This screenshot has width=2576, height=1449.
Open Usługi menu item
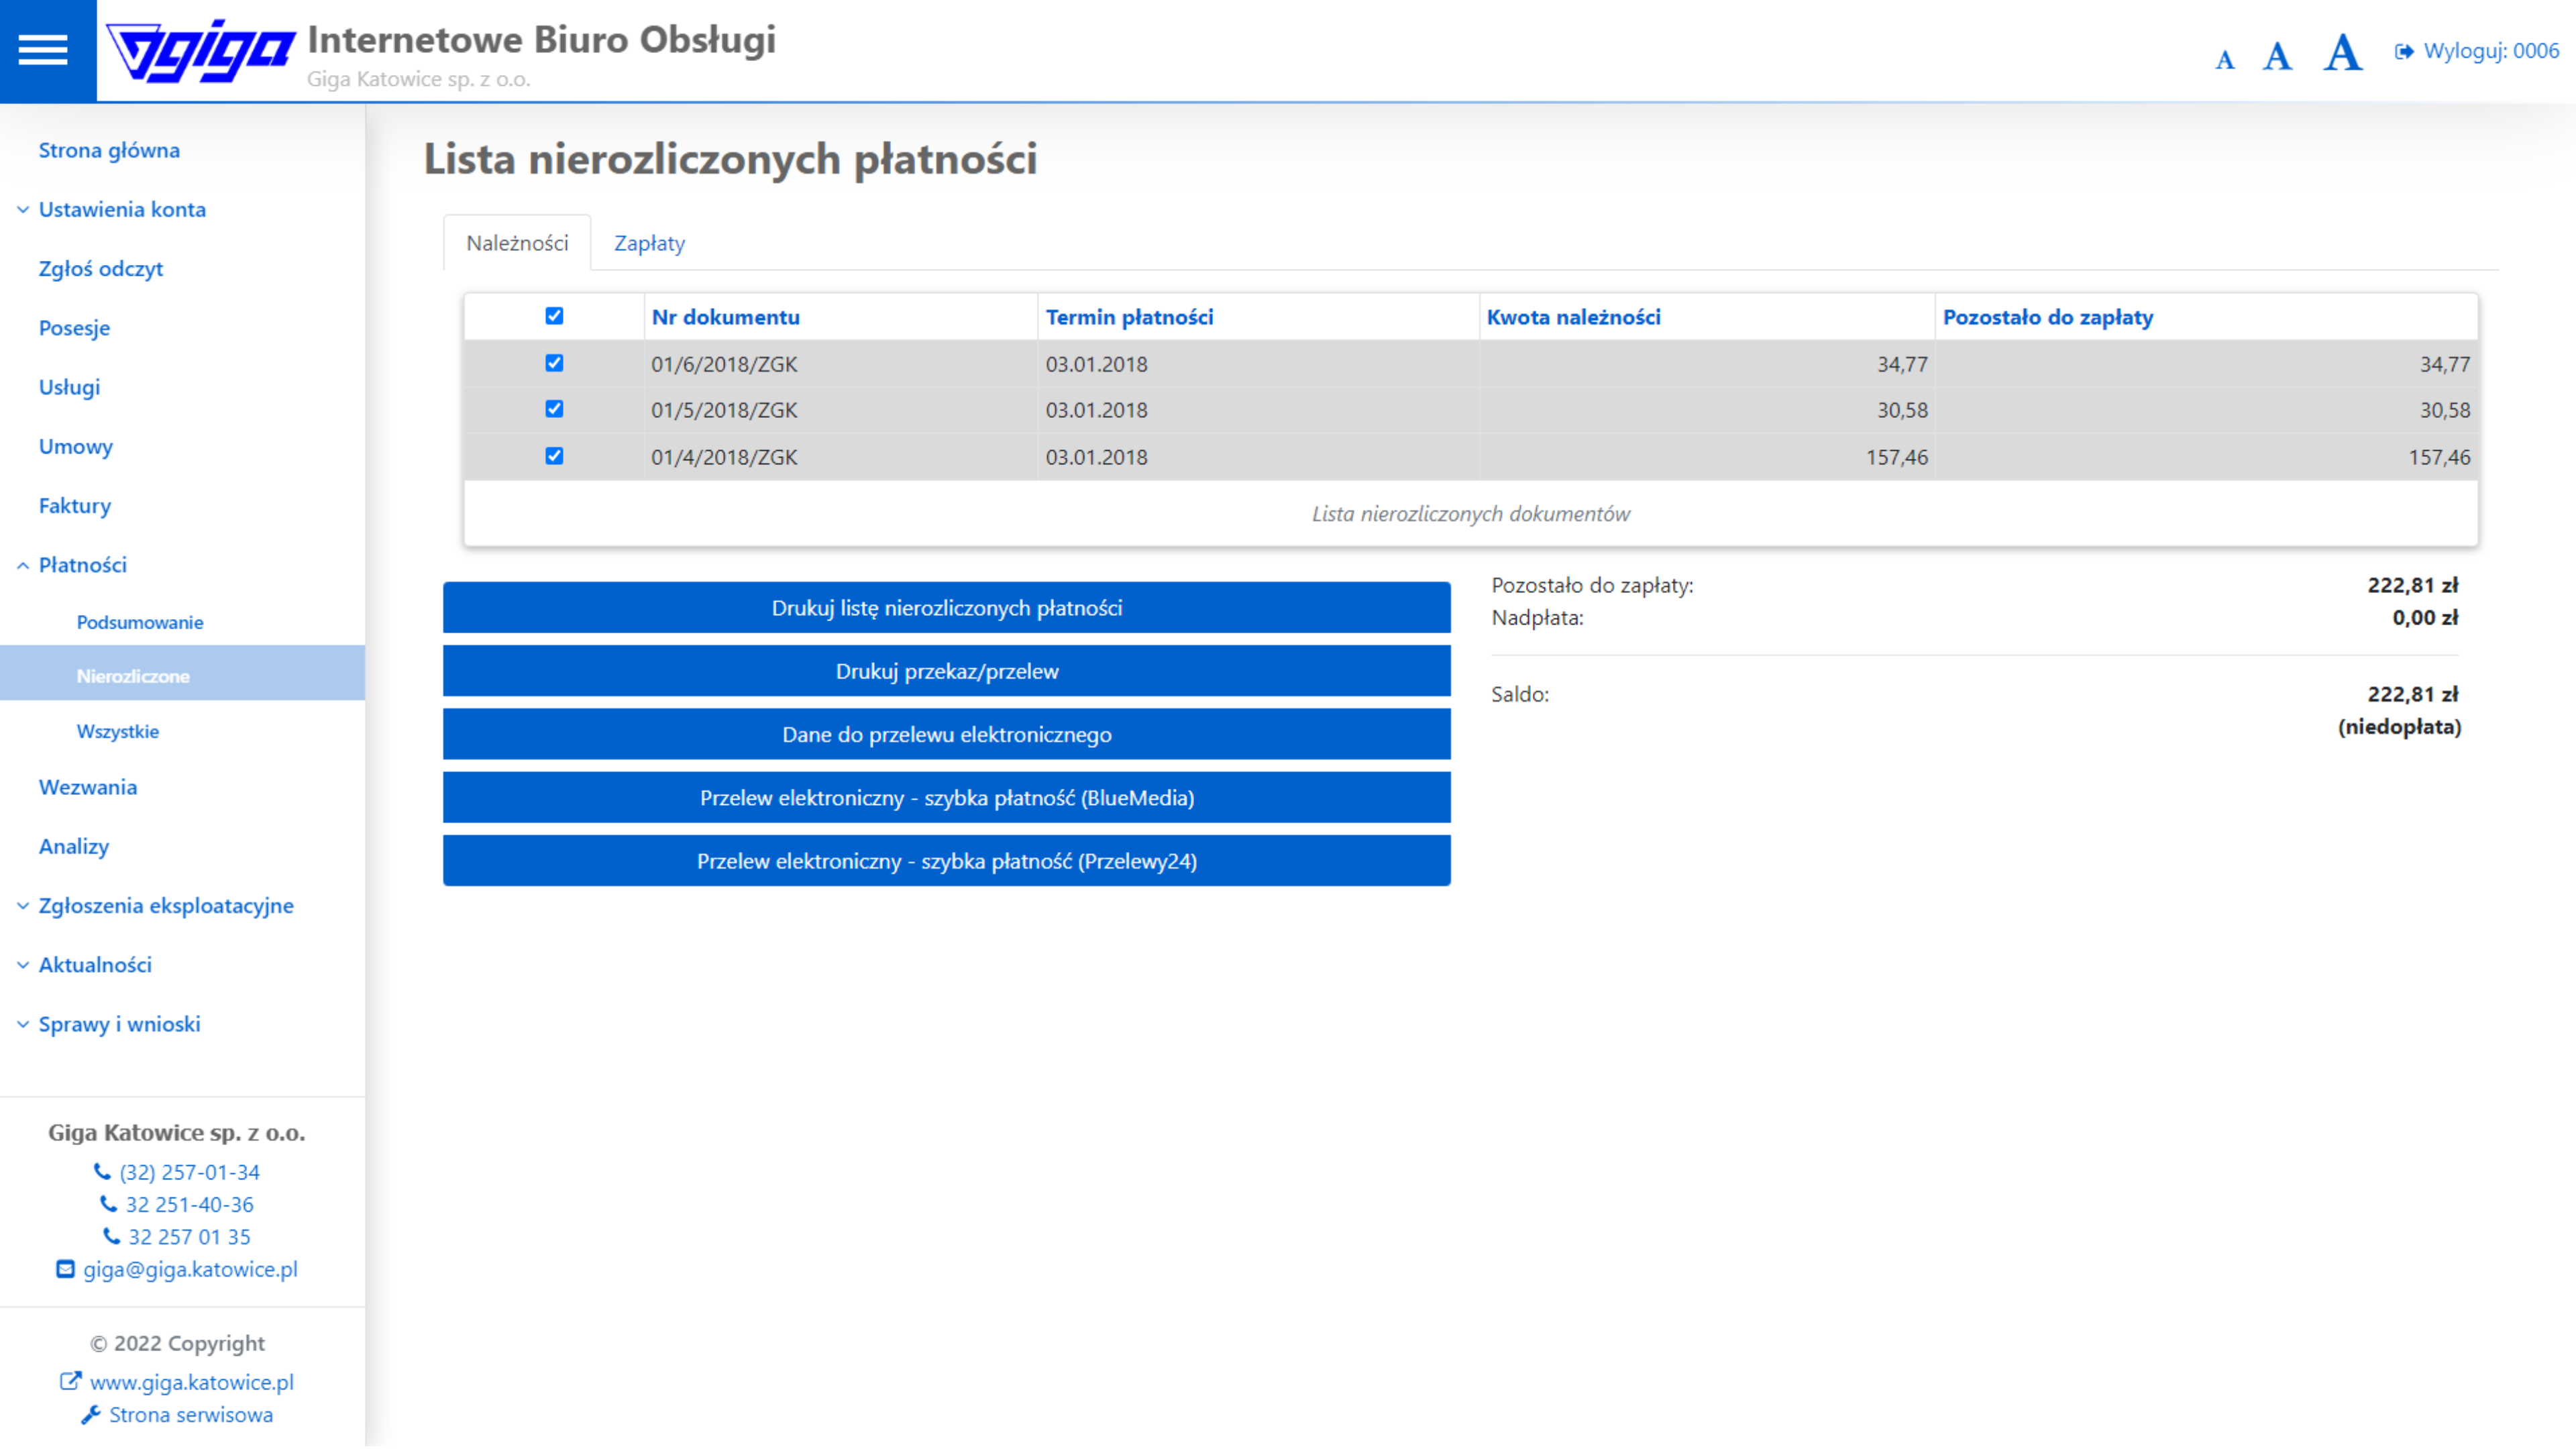[69, 387]
